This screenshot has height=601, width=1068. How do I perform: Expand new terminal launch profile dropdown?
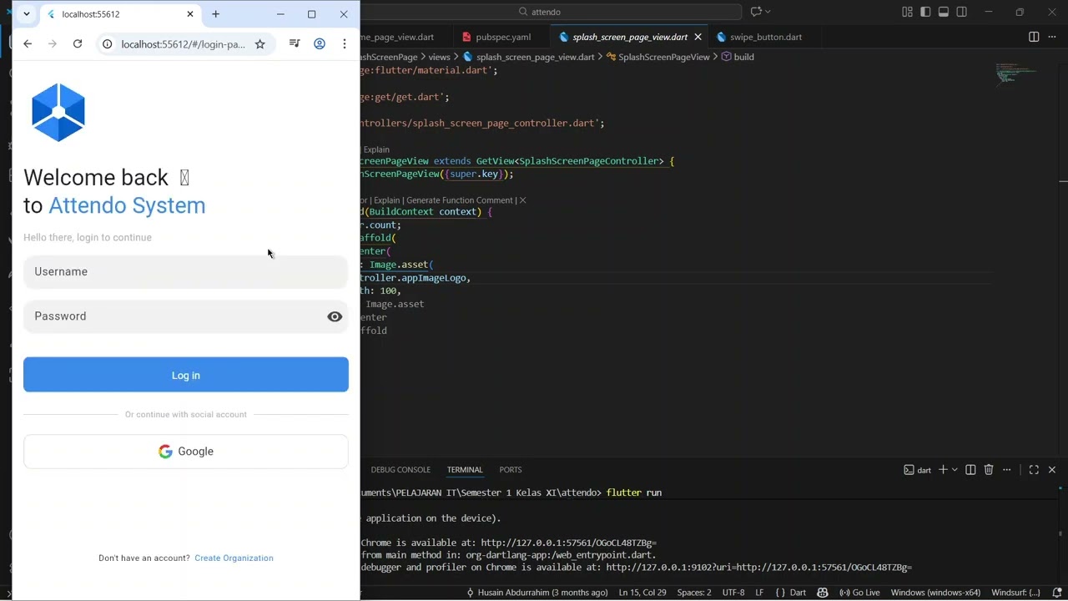(x=955, y=470)
